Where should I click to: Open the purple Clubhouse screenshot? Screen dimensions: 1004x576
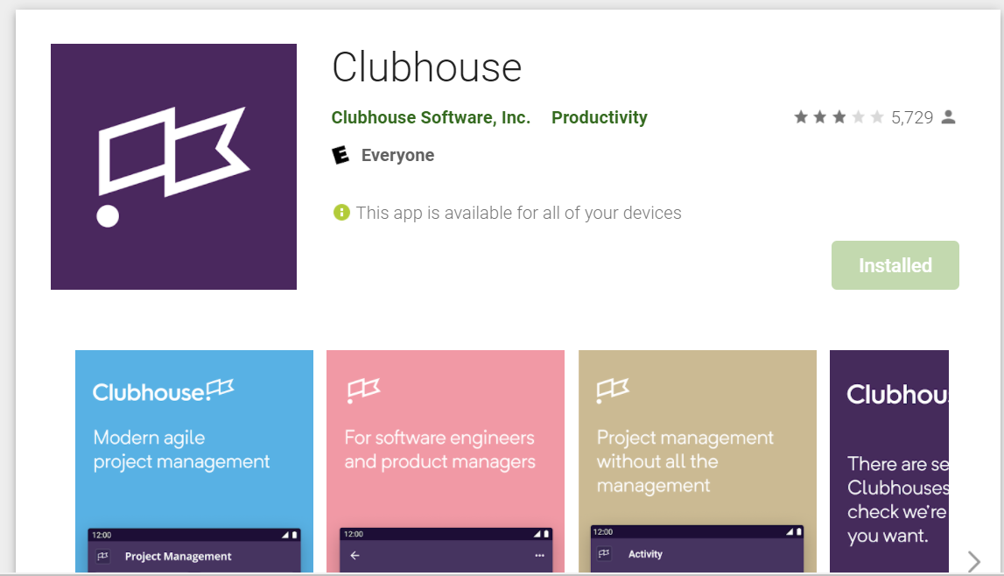pos(888,460)
